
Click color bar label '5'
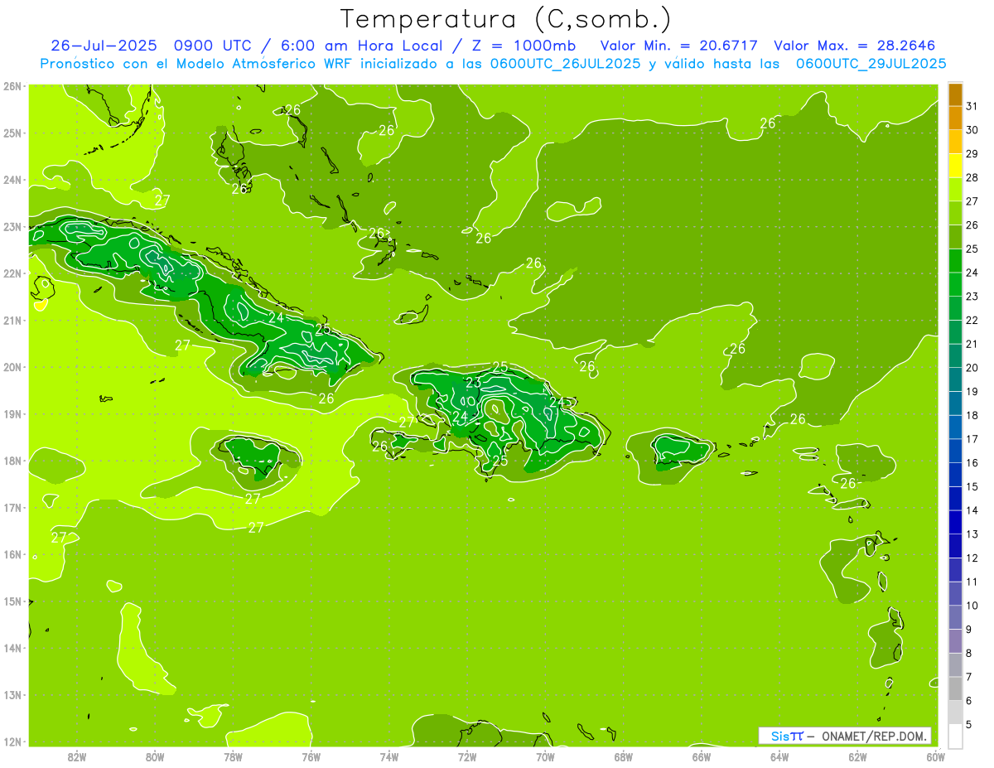pyautogui.click(x=970, y=724)
